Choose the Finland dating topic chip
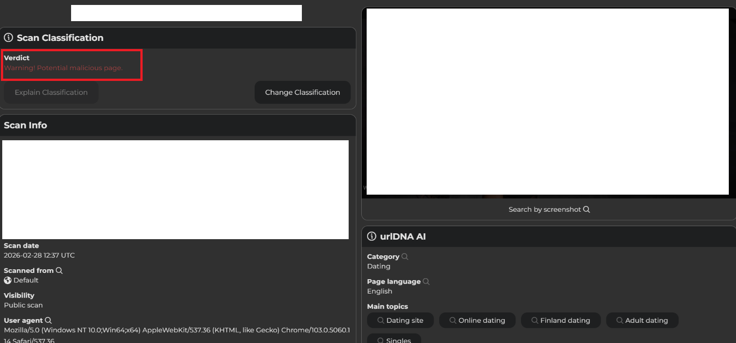Screen dimensions: 736x343 point(560,321)
